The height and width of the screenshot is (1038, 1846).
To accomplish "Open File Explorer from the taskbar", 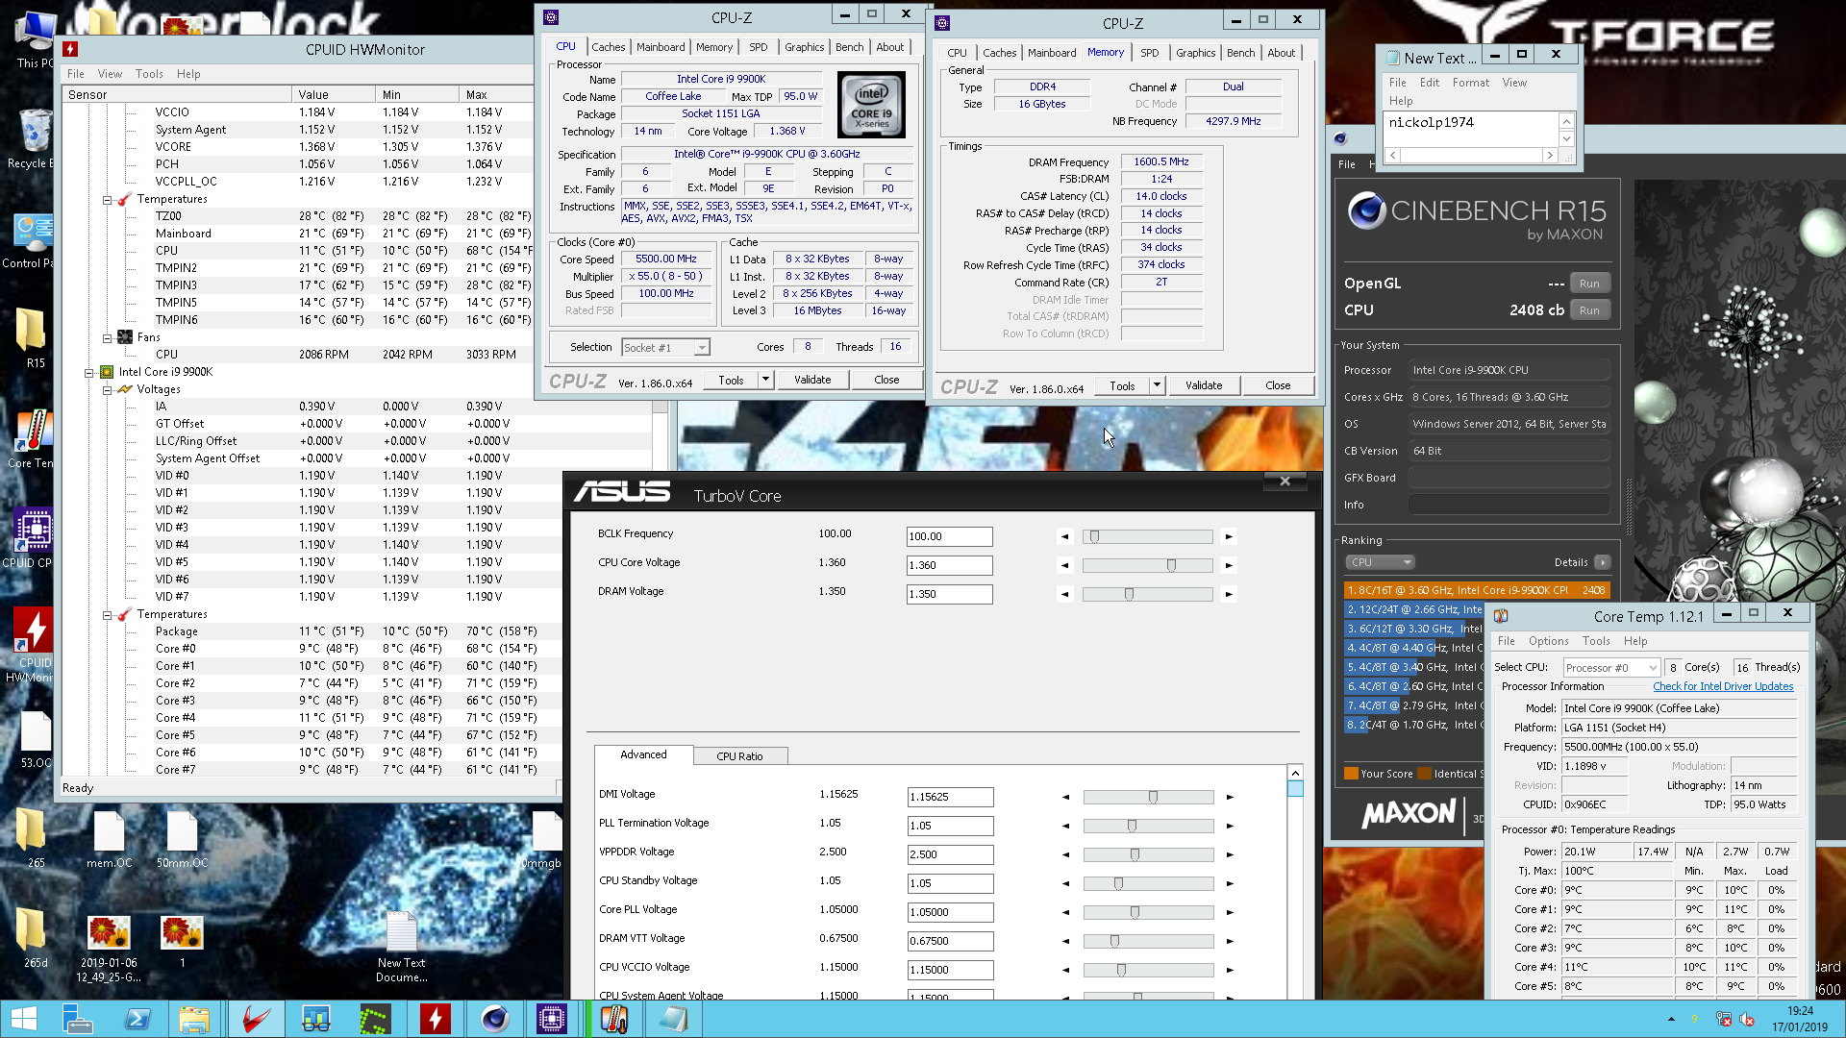I will (194, 1019).
